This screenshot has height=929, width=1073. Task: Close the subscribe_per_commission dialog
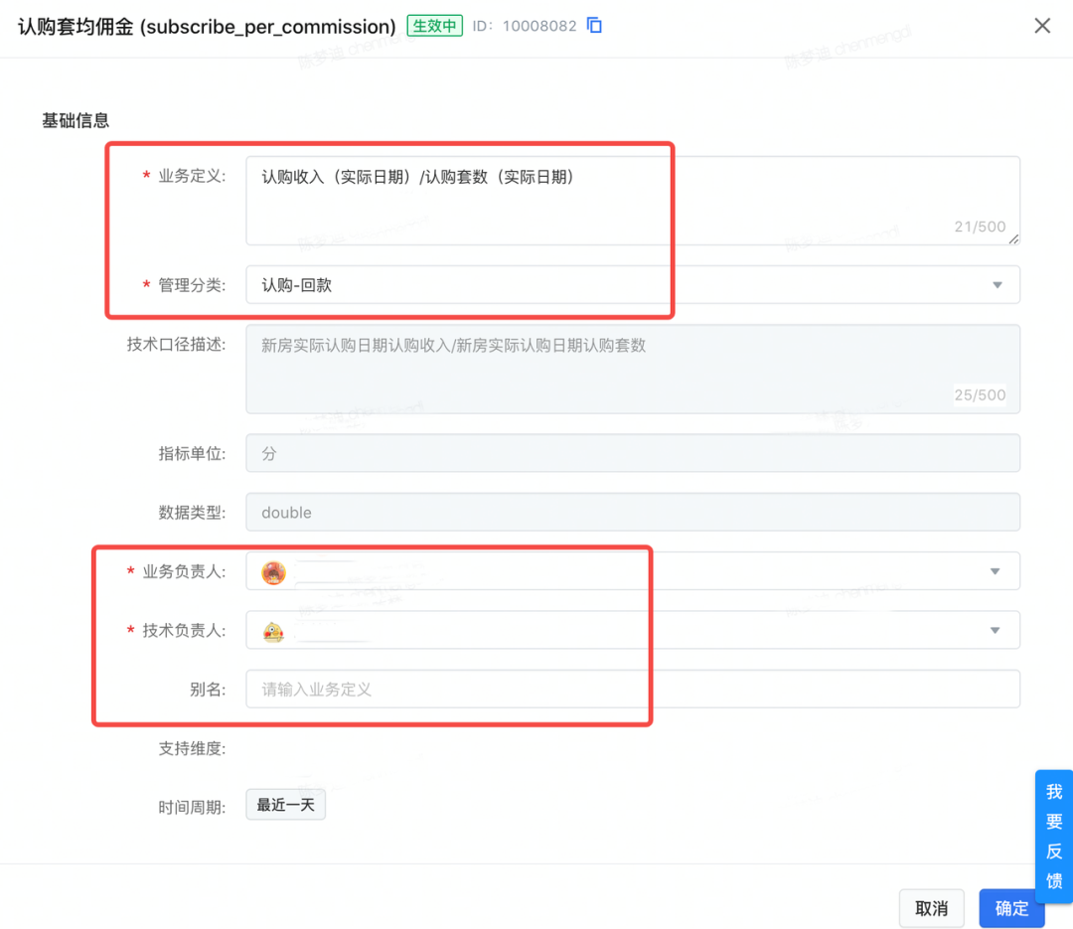point(1041,26)
